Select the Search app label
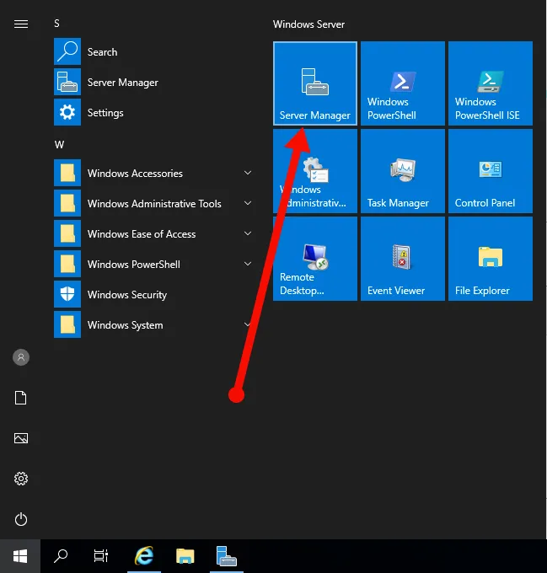This screenshot has height=573, width=547. pos(102,52)
